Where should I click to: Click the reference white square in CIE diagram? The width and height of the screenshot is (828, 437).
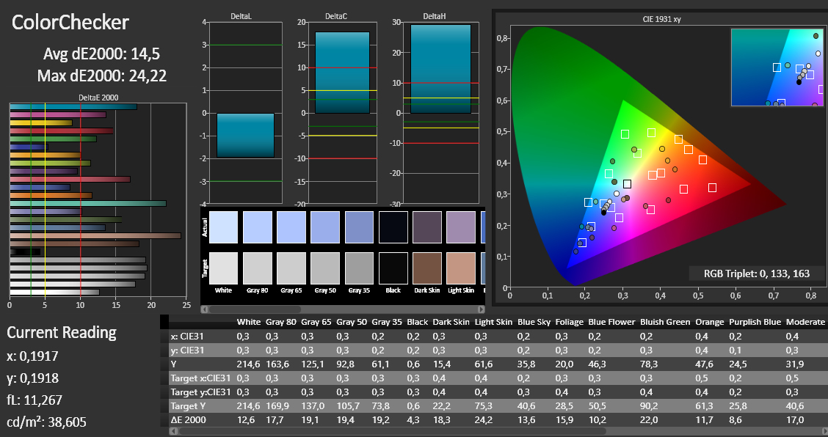[627, 184]
